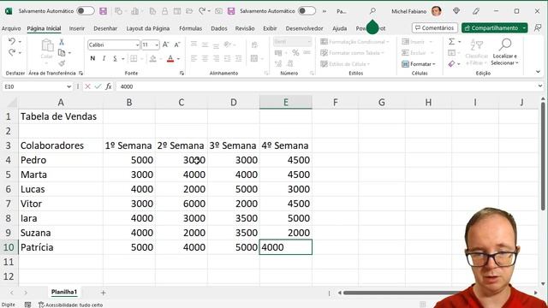
Task: Click the Format Painter brush icon
Action: [x=62, y=63]
